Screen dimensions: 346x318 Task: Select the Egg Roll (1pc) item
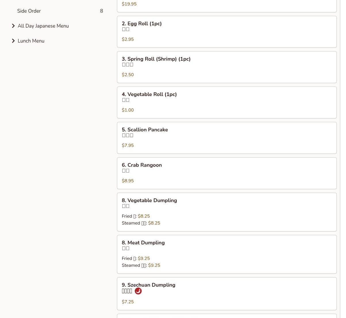pos(142,24)
